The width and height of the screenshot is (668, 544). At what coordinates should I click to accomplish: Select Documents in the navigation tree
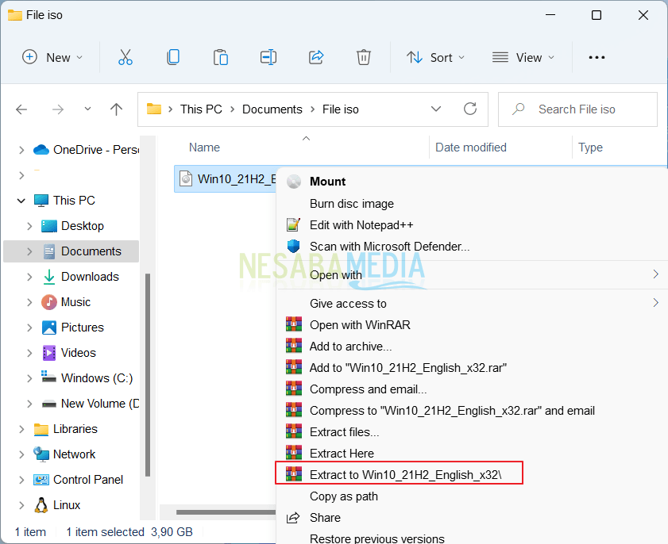[71, 251]
